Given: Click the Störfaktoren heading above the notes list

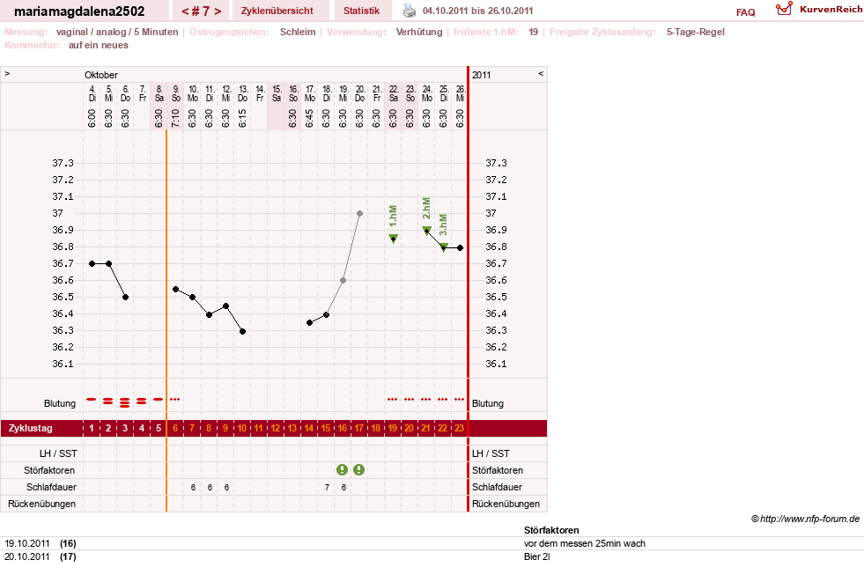Looking at the screenshot, I should 551,530.
